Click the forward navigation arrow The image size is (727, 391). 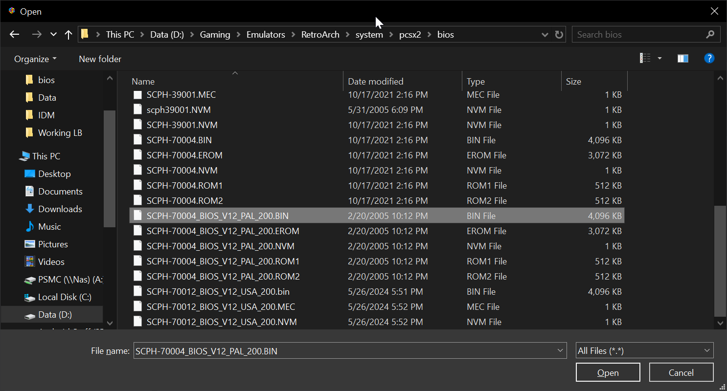coord(36,35)
